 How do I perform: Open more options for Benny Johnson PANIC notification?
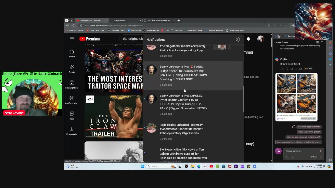click(237, 67)
